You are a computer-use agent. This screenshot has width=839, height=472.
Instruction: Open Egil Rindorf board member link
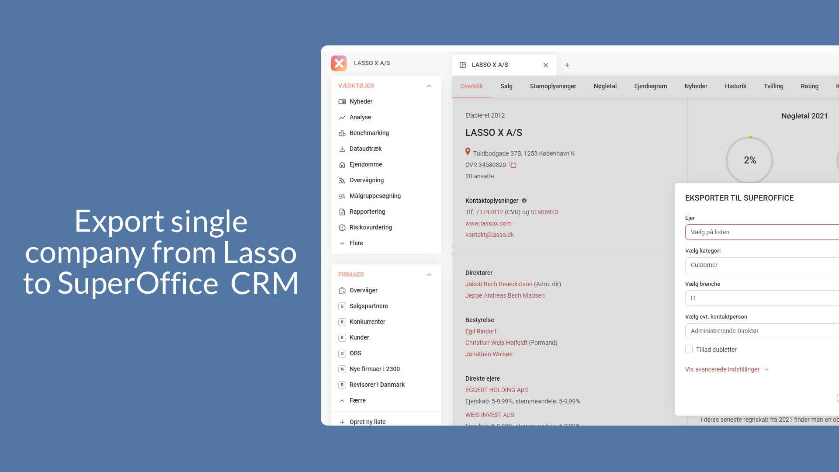pos(481,332)
